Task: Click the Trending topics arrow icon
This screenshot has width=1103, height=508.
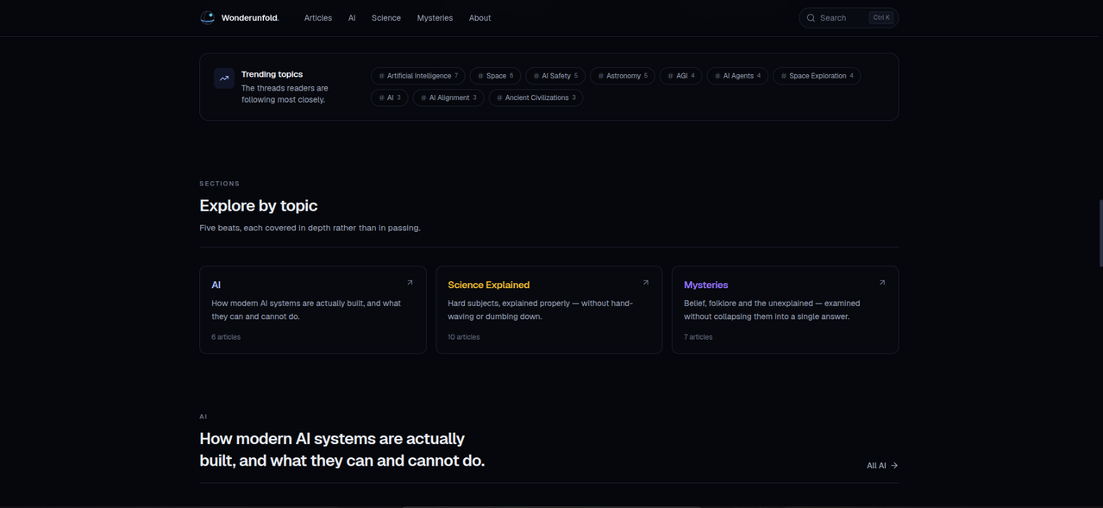Action: (224, 78)
